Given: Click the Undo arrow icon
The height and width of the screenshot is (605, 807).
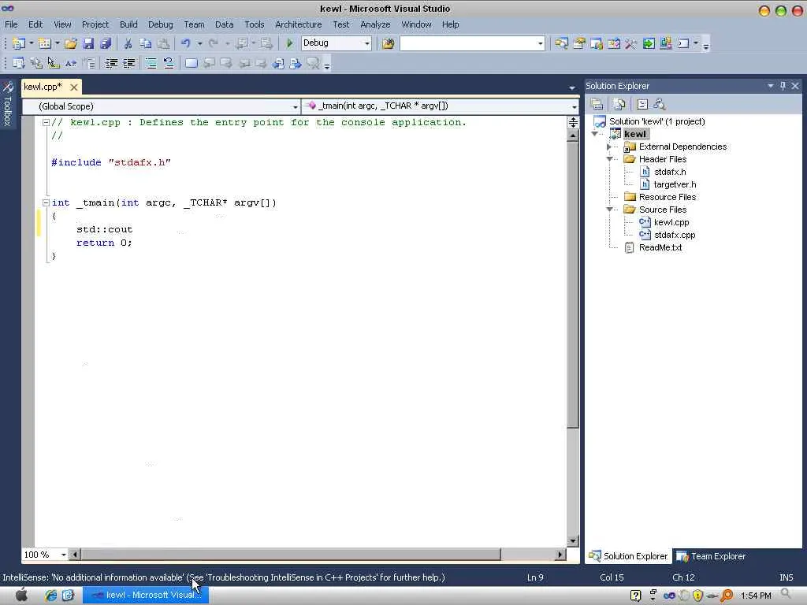Looking at the screenshot, I should coord(185,43).
